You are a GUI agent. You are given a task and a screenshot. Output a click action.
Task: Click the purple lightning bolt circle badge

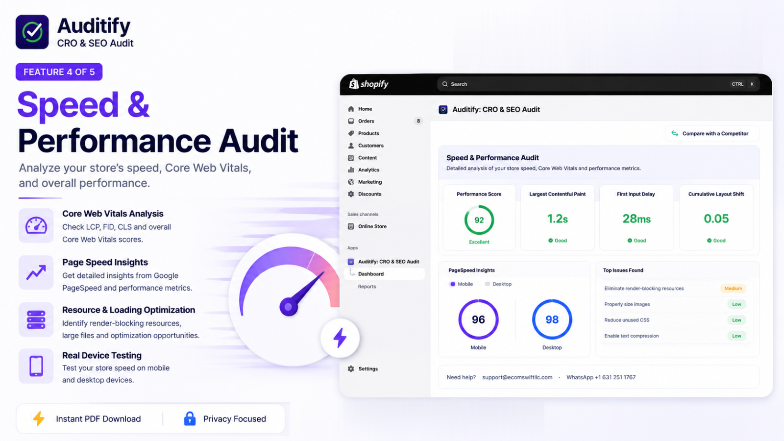pyautogui.click(x=340, y=338)
